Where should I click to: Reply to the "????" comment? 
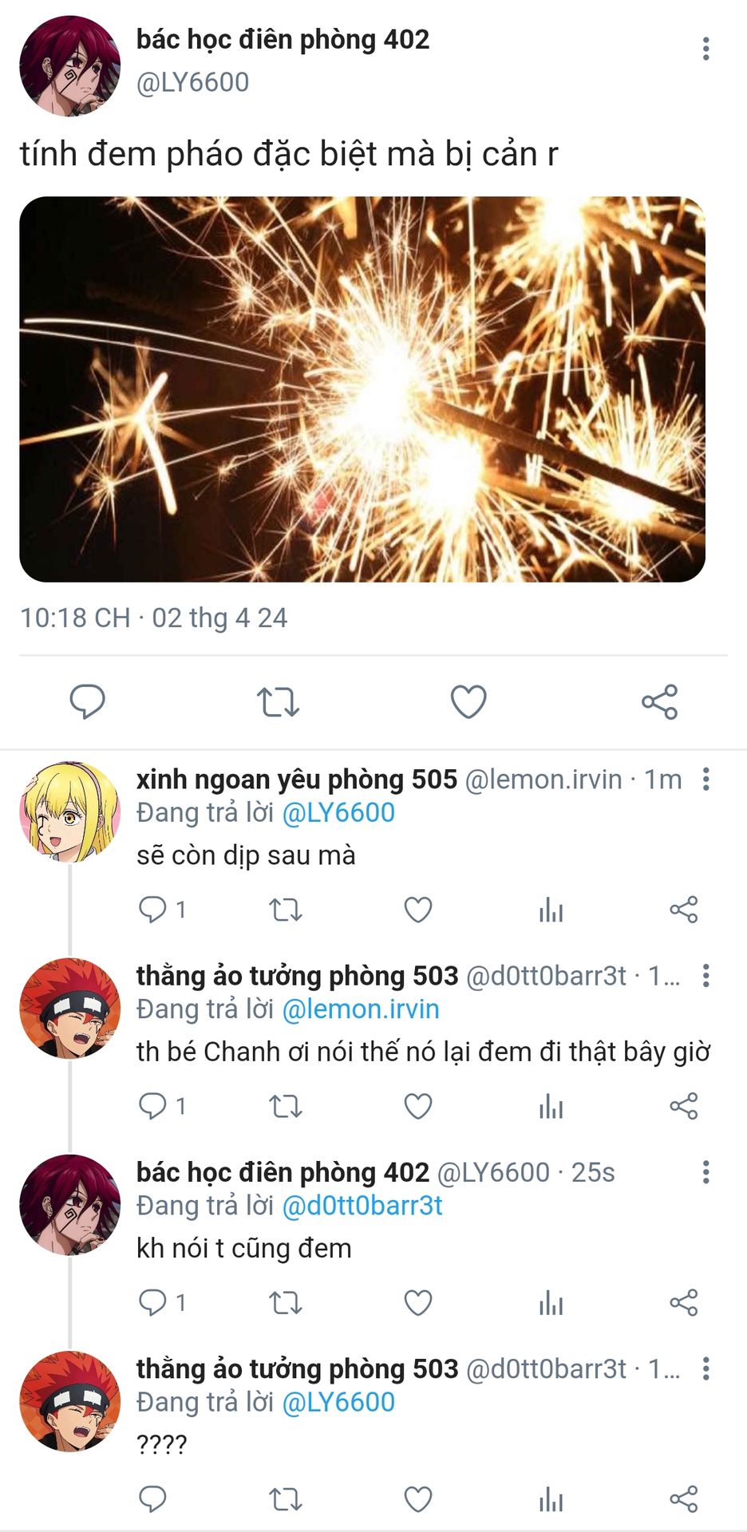click(152, 1500)
